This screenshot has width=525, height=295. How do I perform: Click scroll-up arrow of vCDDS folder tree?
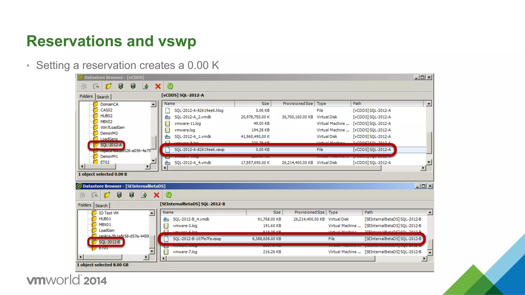click(153, 104)
